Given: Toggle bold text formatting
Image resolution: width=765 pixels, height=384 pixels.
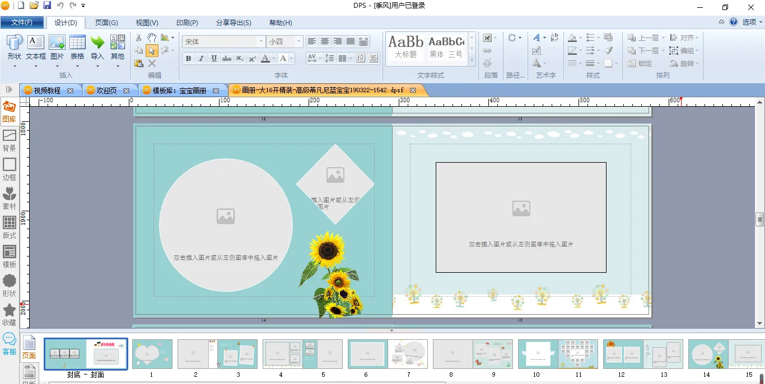Looking at the screenshot, I should [188, 59].
